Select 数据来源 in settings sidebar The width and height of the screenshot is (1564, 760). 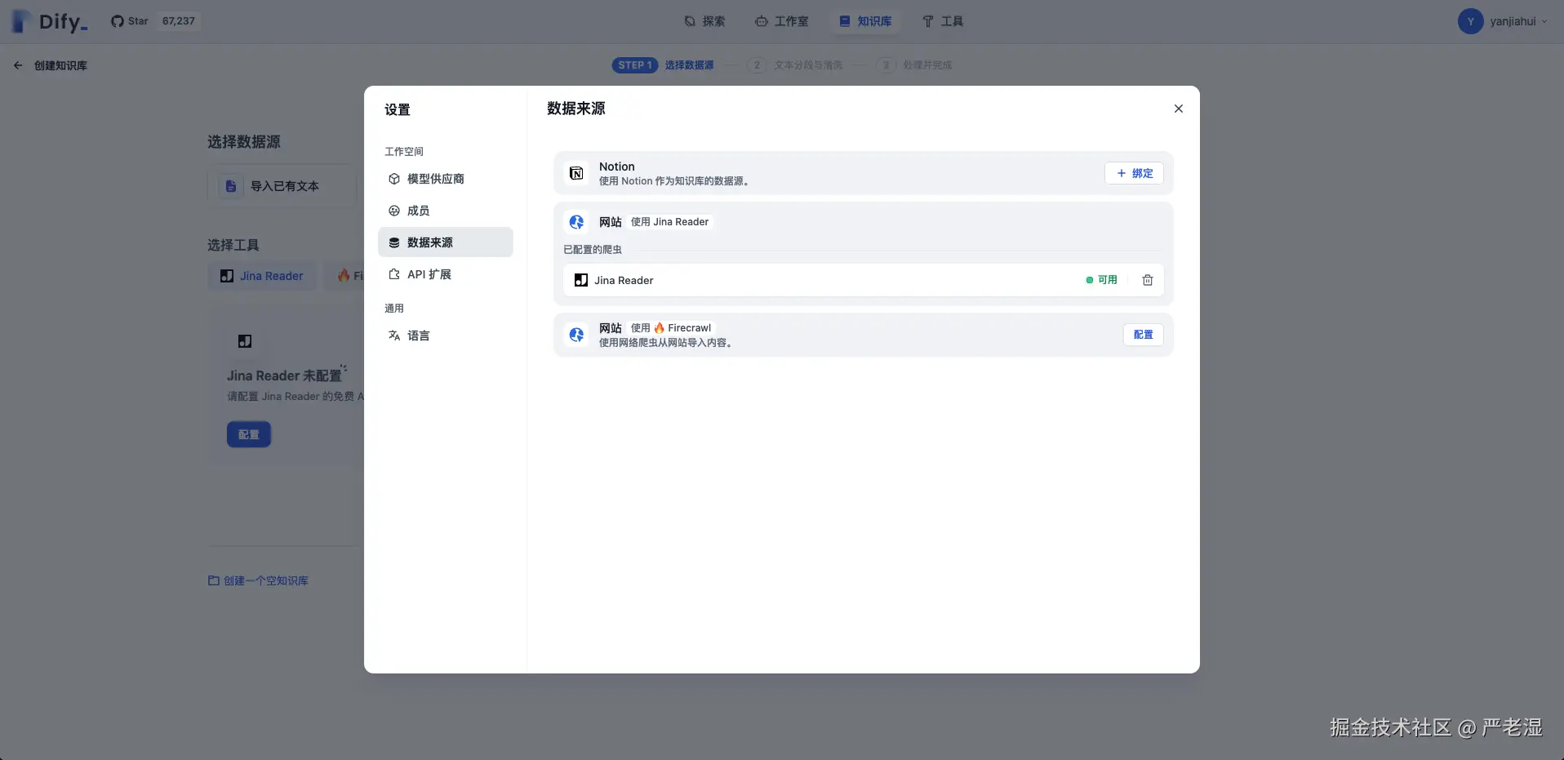click(x=446, y=242)
